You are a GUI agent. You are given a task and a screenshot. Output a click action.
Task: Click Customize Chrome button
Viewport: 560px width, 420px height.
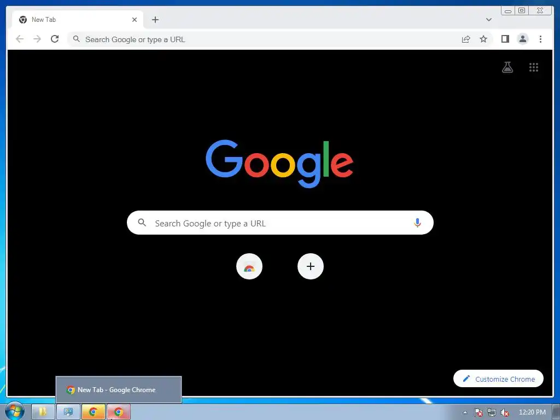(498, 378)
